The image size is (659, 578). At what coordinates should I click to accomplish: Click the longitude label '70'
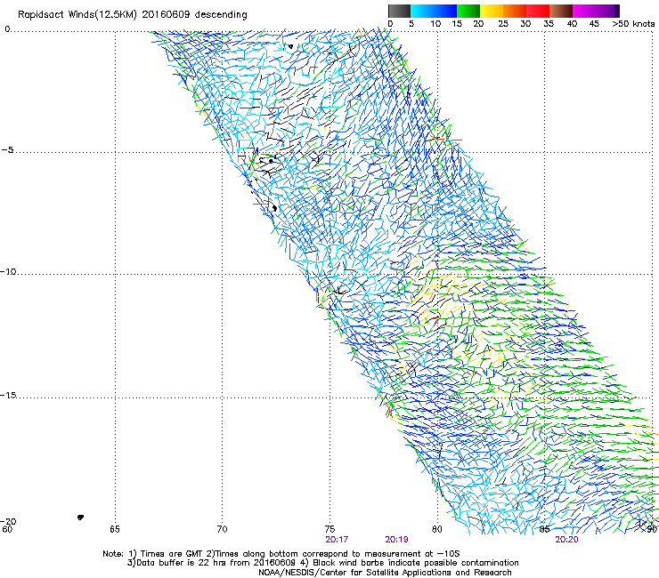(222, 529)
